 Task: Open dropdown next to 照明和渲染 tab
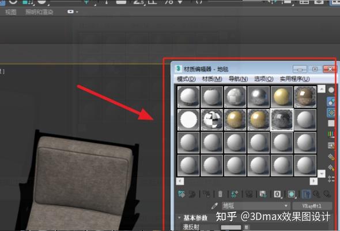click(x=73, y=11)
